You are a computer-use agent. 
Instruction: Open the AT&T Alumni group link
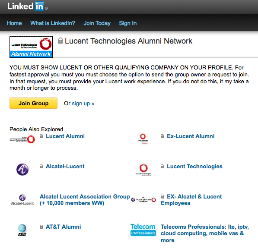tap(63, 227)
